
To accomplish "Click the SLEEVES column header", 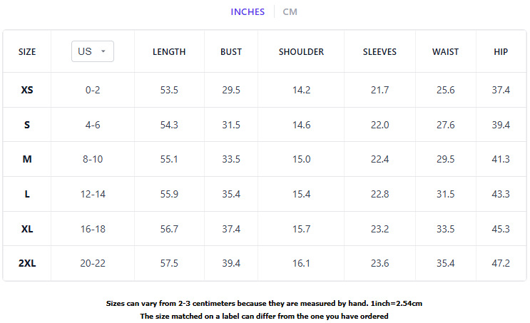I will point(379,51).
